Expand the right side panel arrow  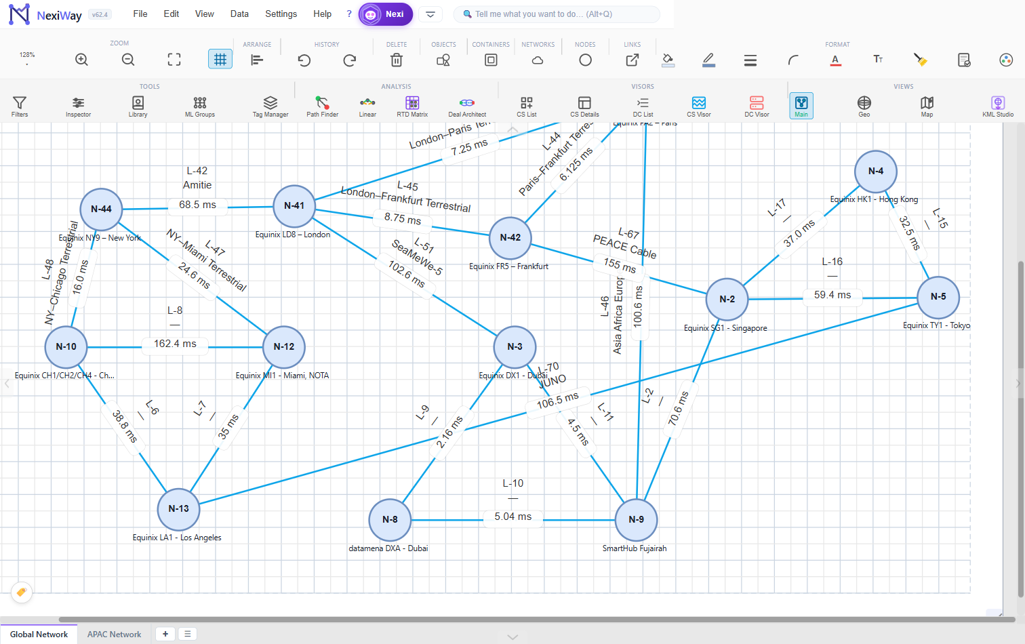1018,384
